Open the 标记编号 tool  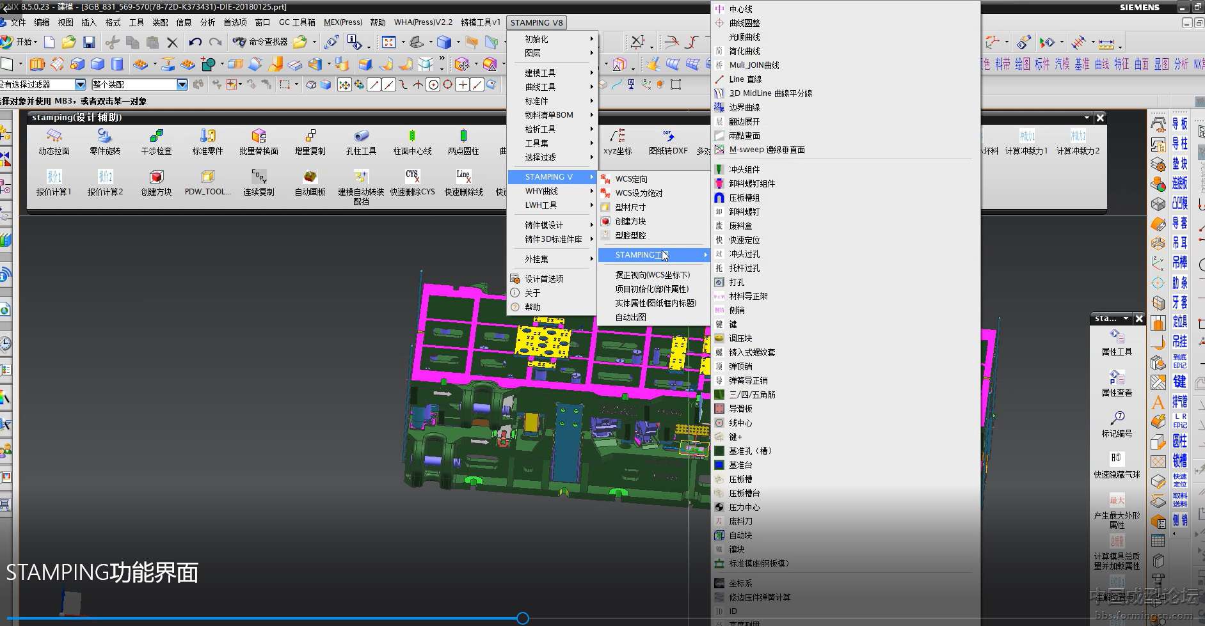coord(1117,419)
